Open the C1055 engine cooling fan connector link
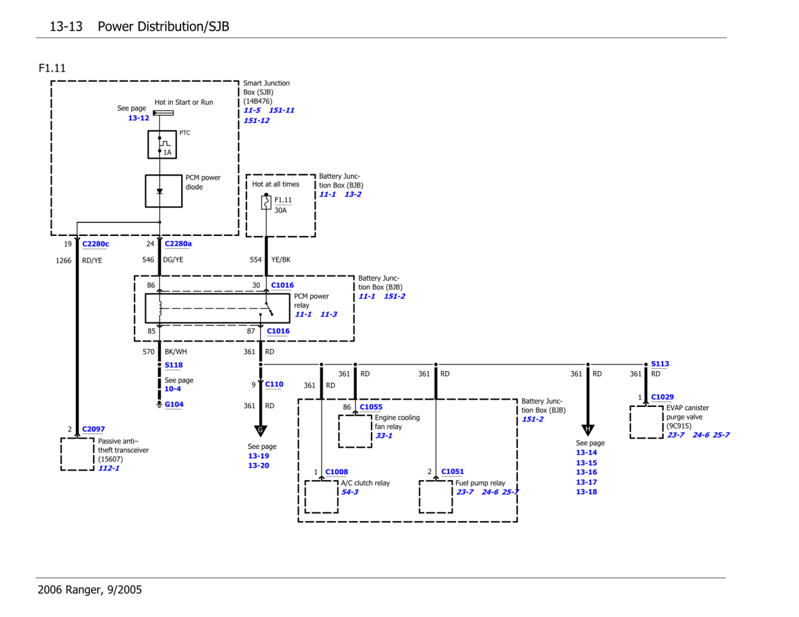This screenshot has width=799, height=617. [371, 407]
